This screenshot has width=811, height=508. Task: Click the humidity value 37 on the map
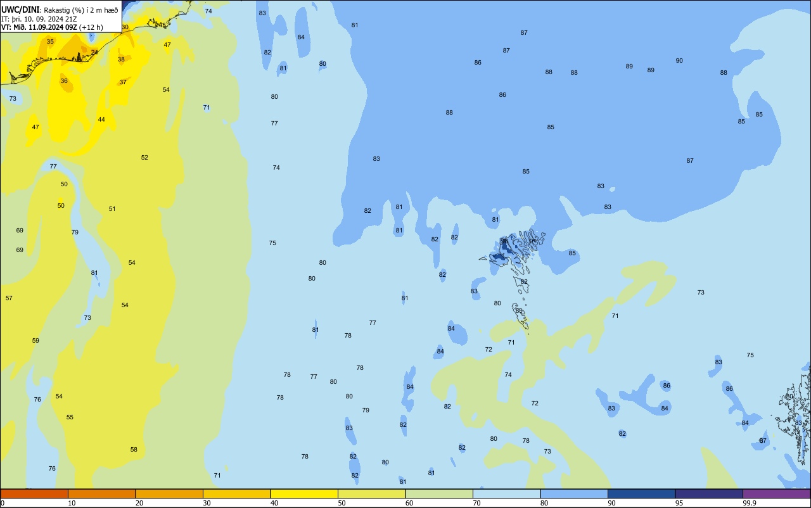[123, 82]
